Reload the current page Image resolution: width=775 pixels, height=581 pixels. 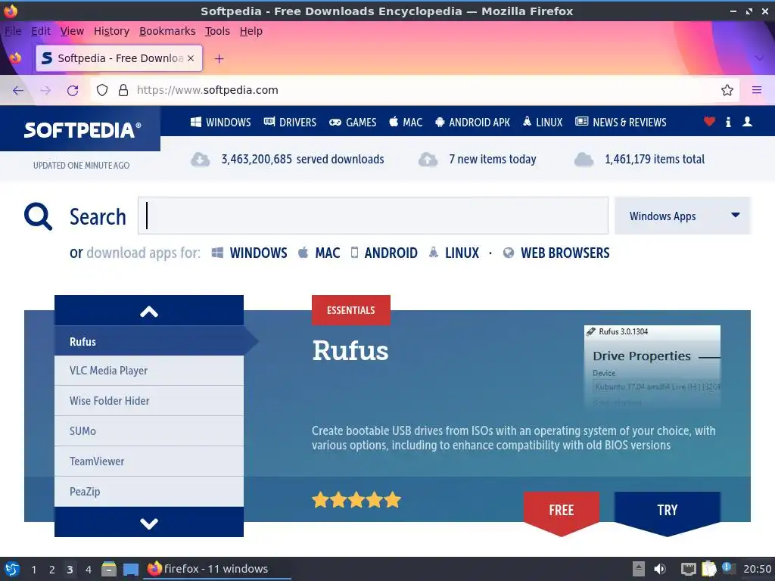(x=73, y=91)
